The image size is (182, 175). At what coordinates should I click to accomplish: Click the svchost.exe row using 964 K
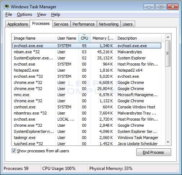point(86,64)
